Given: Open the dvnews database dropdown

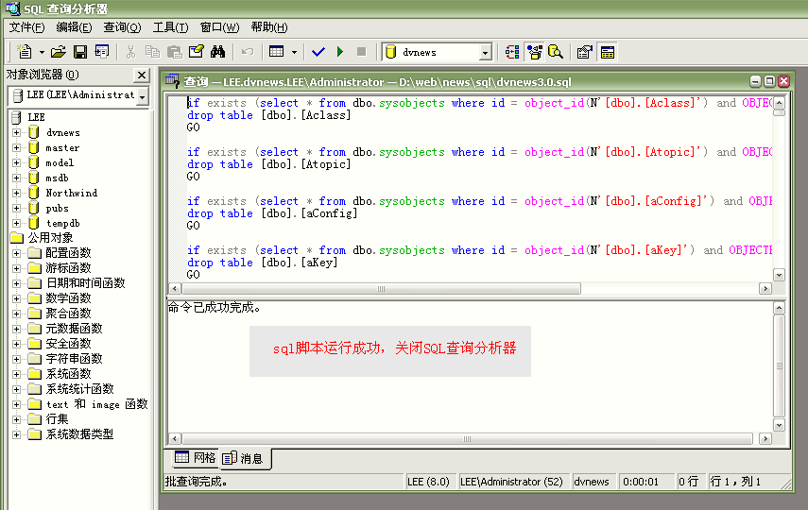Looking at the screenshot, I should tap(485, 53).
